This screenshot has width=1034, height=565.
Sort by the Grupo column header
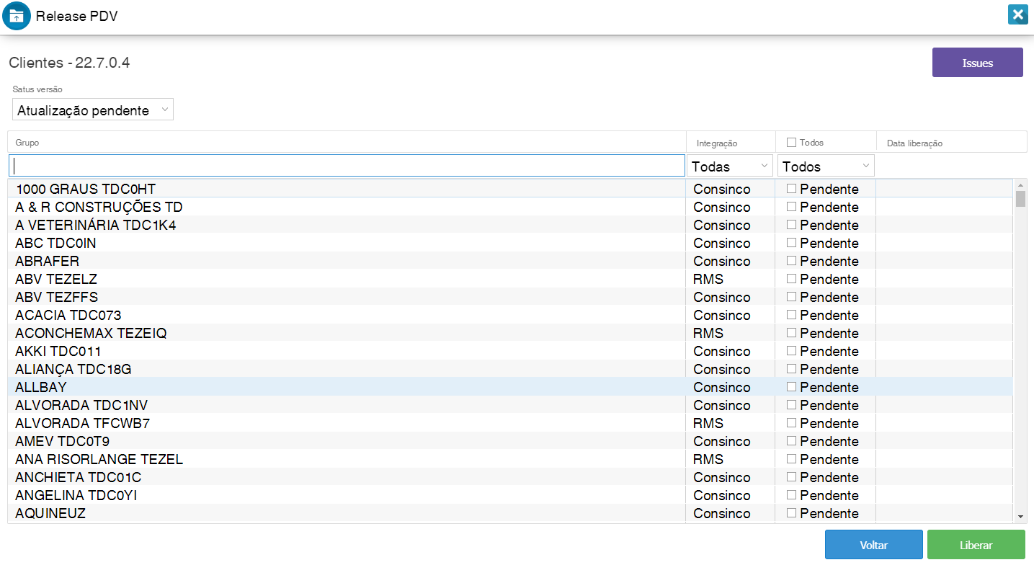(27, 143)
